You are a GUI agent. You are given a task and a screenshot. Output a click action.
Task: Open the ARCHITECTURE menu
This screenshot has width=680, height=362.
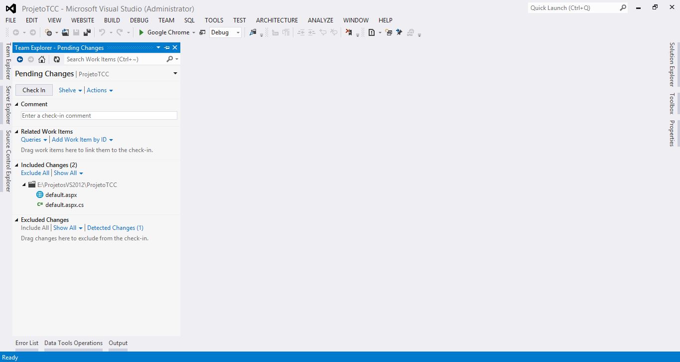pyautogui.click(x=277, y=20)
